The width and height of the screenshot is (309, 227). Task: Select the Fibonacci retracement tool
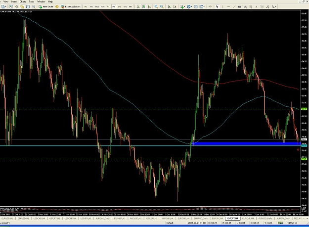click(251, 7)
